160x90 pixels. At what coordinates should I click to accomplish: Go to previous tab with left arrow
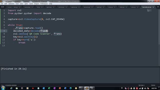(x=2, y=7)
